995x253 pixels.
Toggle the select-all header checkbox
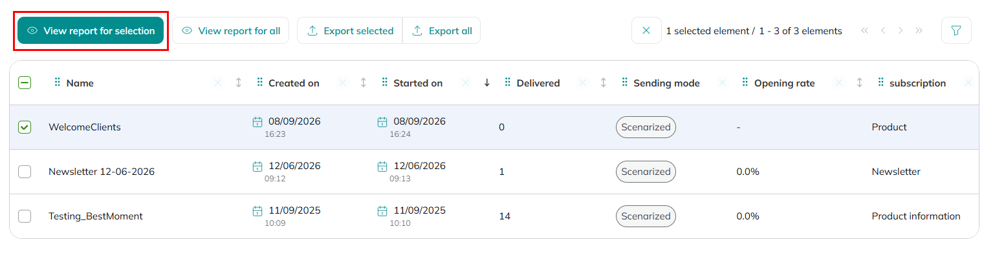tap(25, 83)
